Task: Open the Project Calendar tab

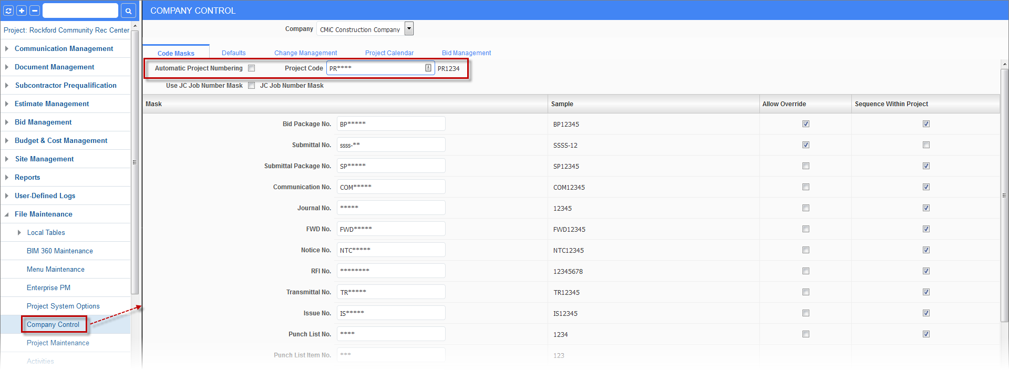Action: pyautogui.click(x=389, y=53)
